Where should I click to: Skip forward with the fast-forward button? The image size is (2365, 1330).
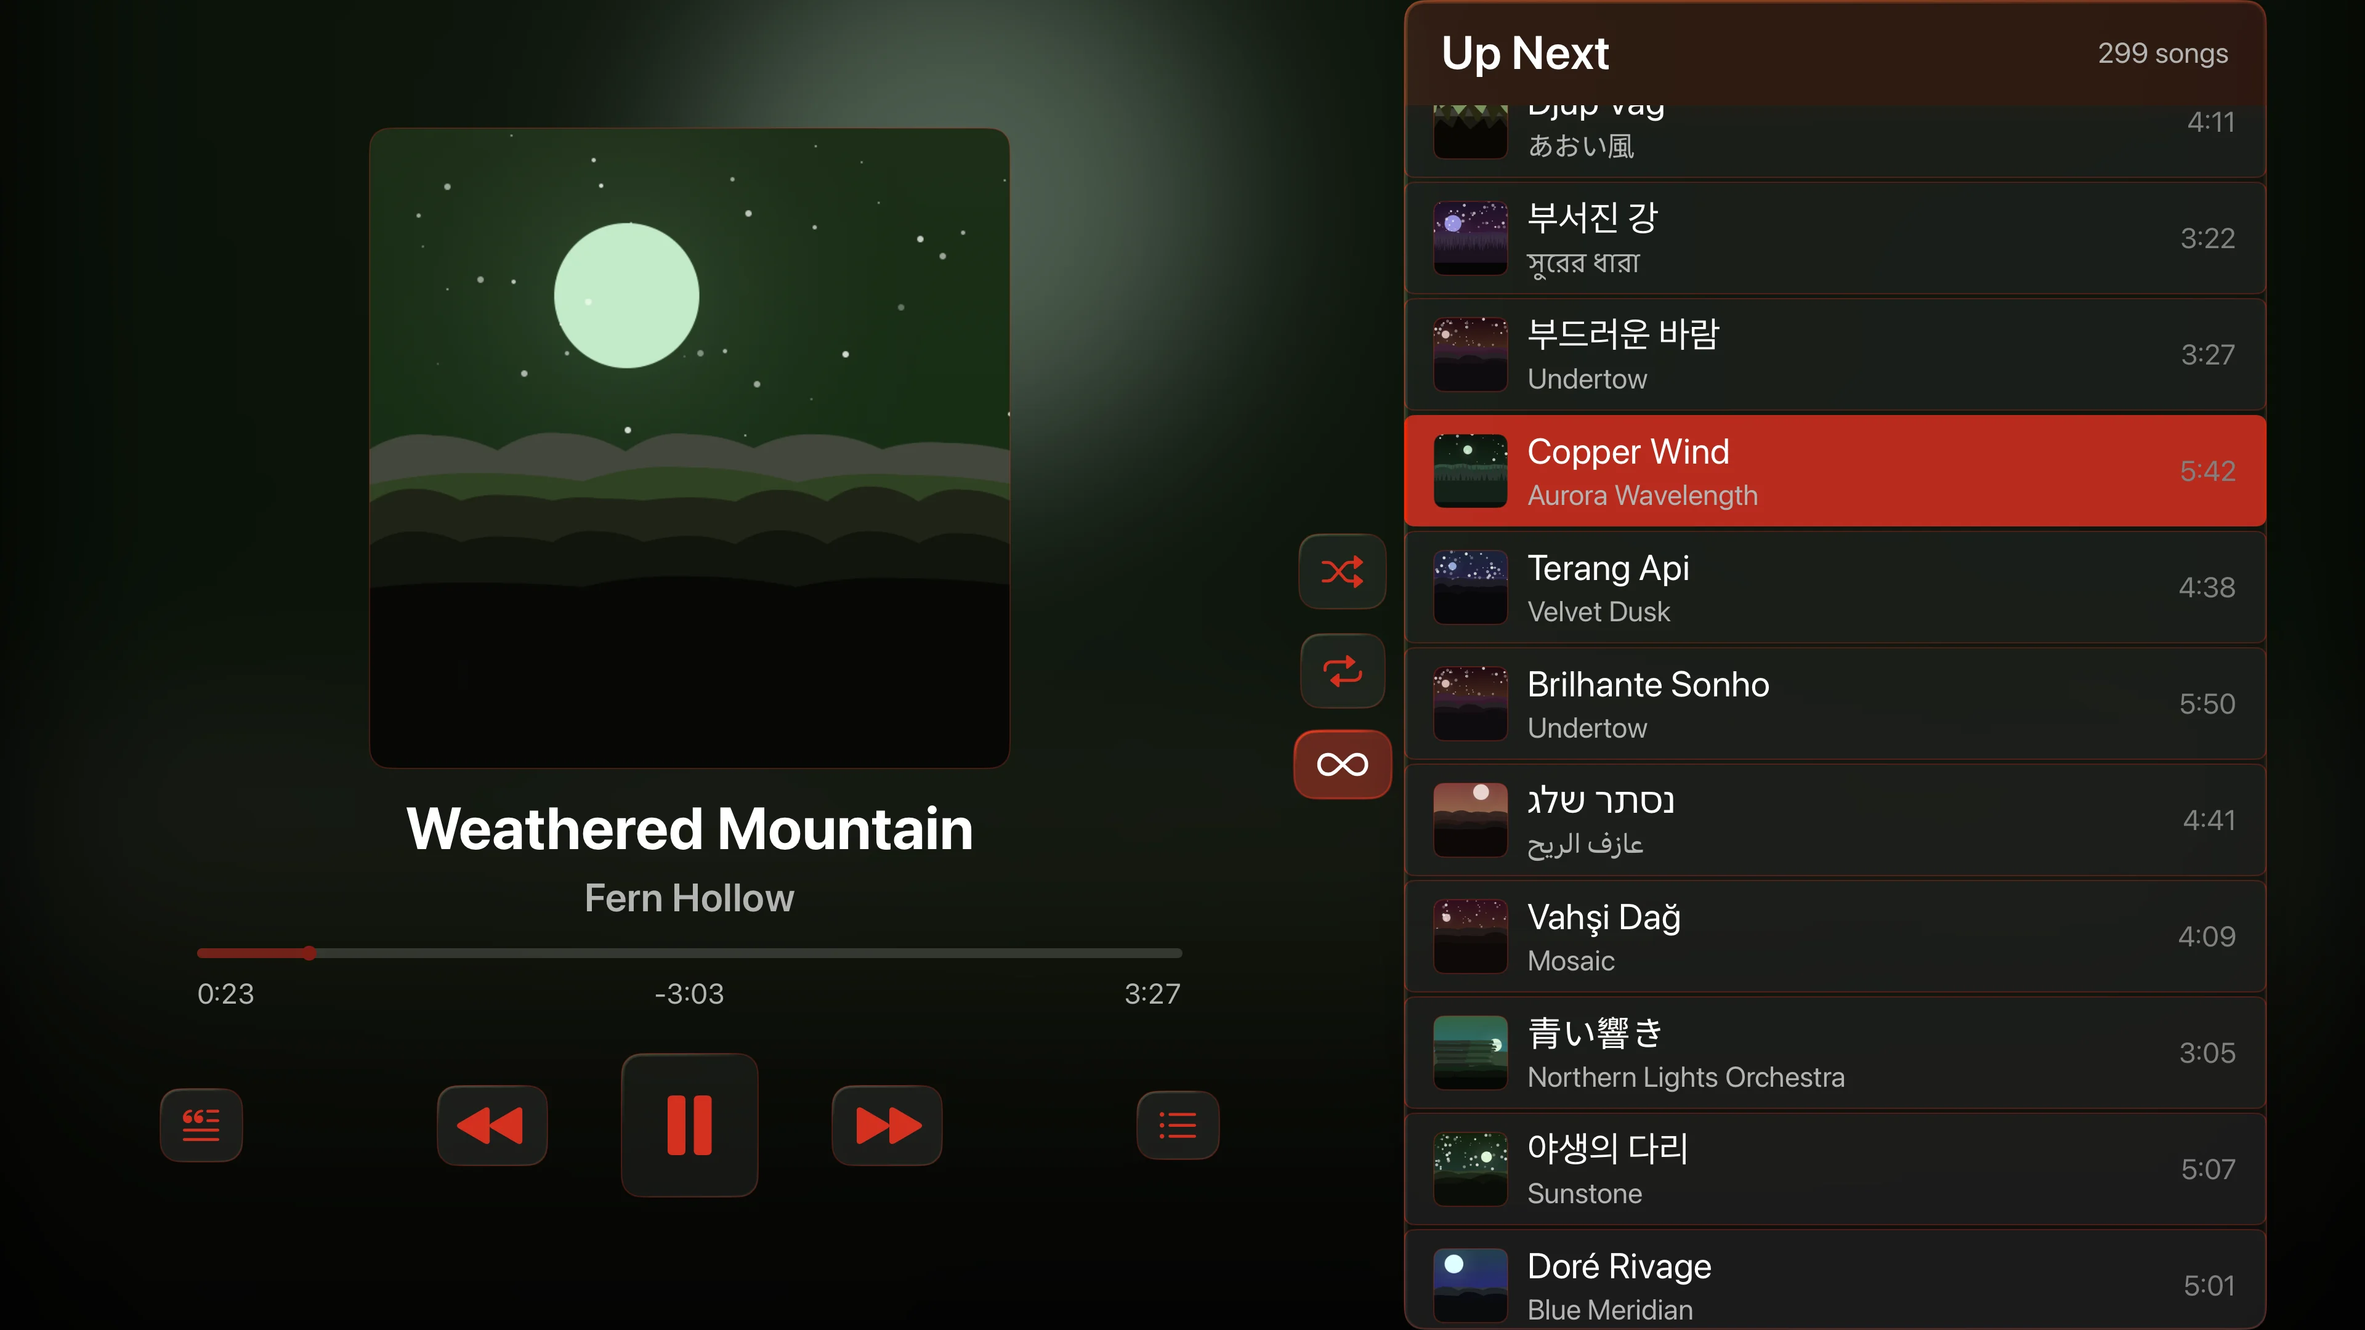click(887, 1126)
